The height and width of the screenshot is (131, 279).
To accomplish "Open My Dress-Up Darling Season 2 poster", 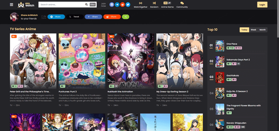I will pyautogui.click(x=180, y=61).
